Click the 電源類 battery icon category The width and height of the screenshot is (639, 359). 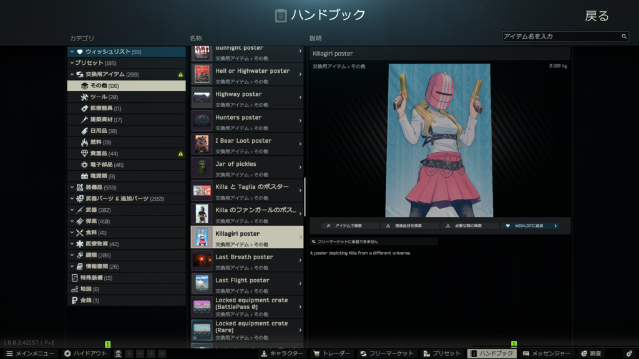coord(85,176)
